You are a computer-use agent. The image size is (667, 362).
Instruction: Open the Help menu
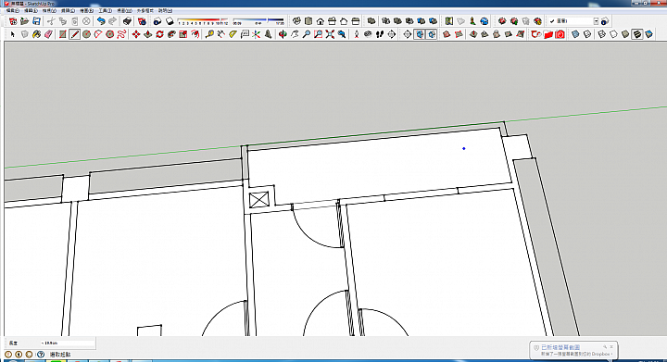pos(165,10)
